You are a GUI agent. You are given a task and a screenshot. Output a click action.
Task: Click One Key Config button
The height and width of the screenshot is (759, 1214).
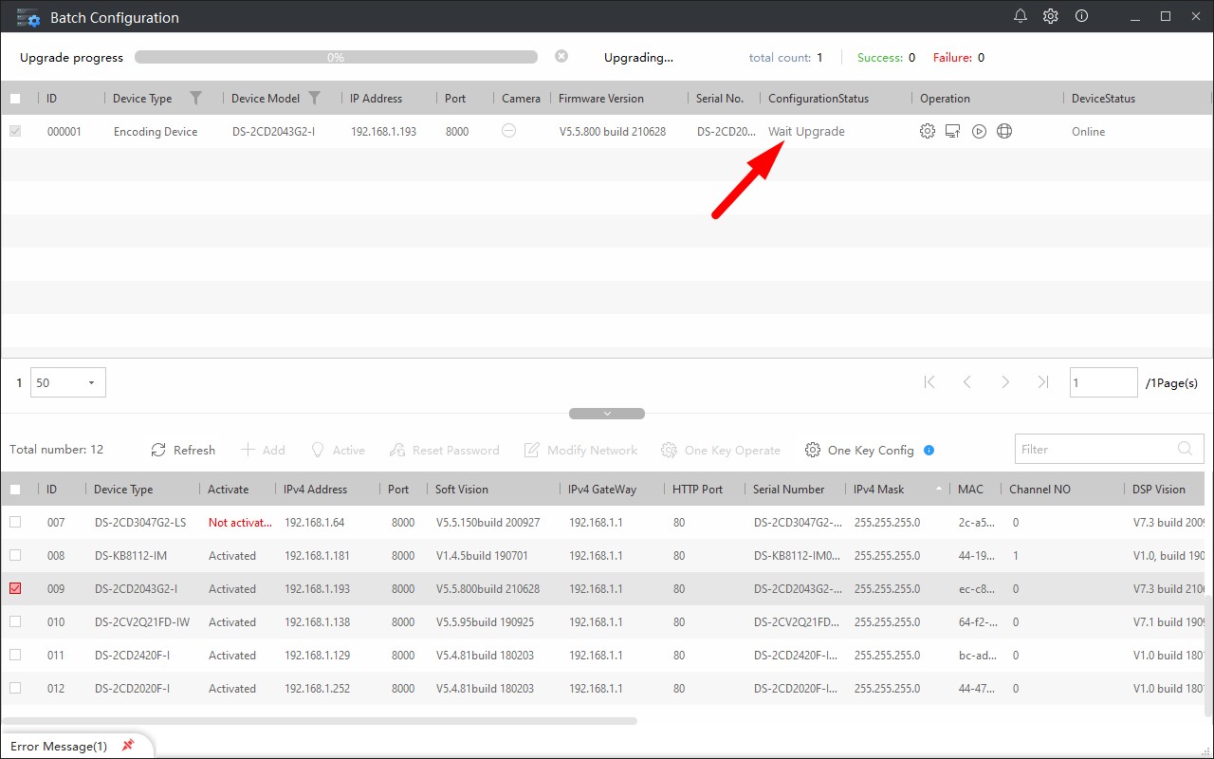click(859, 450)
